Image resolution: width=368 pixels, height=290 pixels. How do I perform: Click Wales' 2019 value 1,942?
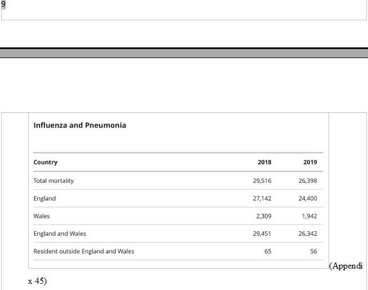coord(309,216)
